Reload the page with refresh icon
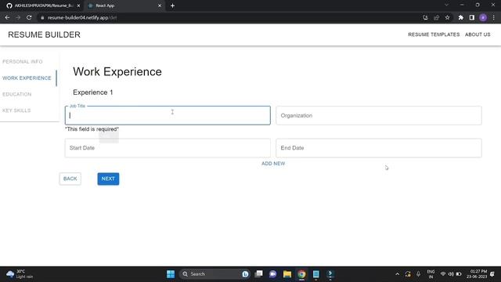 pos(29,17)
